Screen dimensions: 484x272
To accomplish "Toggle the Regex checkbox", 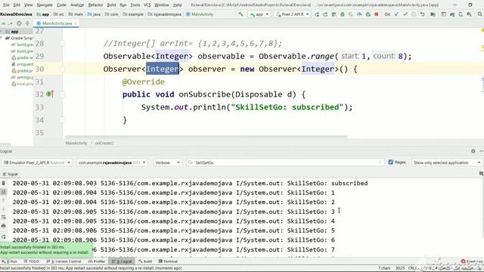I will tap(390, 162).
